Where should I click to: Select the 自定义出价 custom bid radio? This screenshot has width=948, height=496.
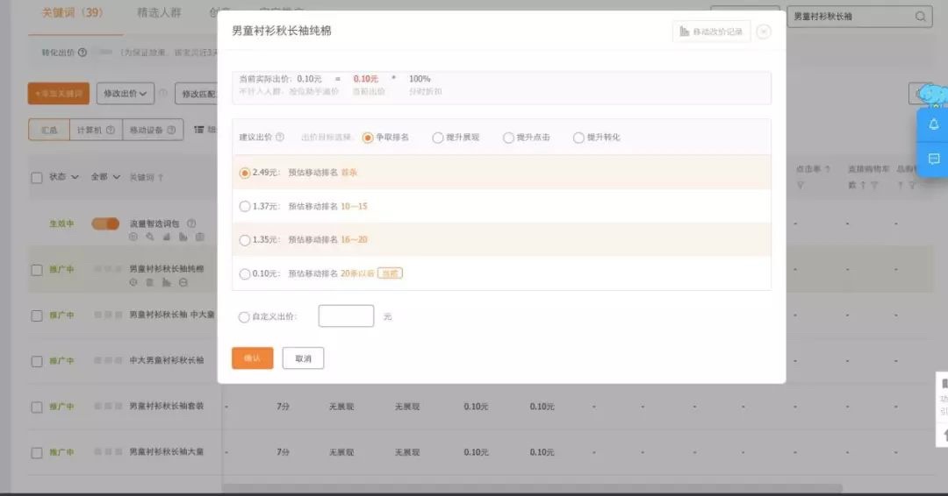[244, 316]
